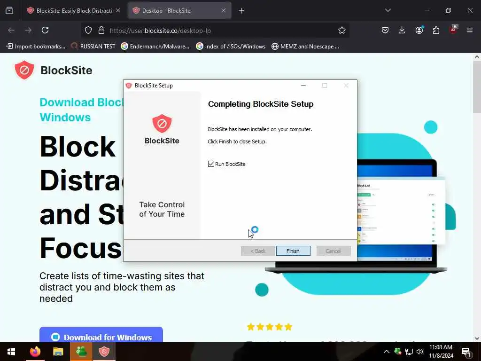The image size is (481, 361).
Task: Click Firefox in the taskbar
Action: point(35,352)
